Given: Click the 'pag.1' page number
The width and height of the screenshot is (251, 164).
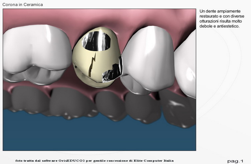Looking at the screenshot, I should pyautogui.click(x=235, y=161).
